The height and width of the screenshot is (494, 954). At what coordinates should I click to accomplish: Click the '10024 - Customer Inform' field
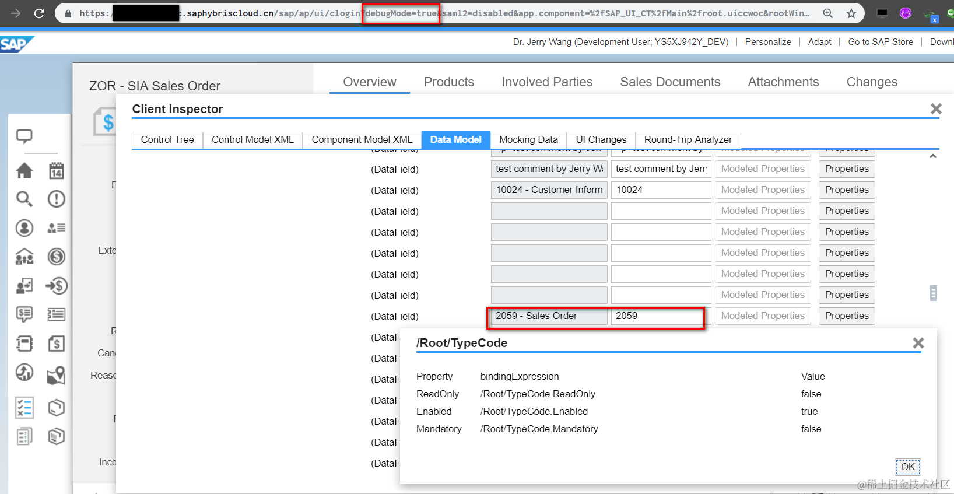549,190
